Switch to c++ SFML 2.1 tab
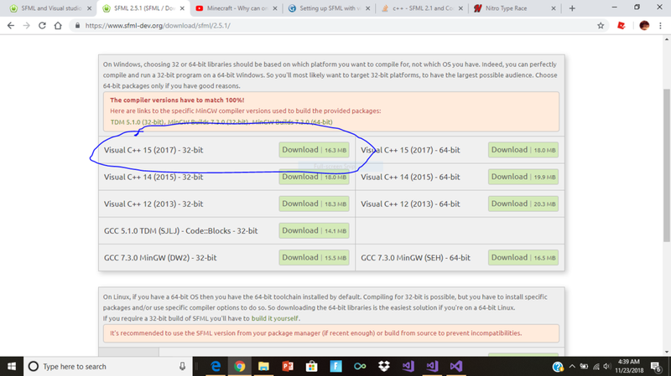This screenshot has height=376, width=671. pyautogui.click(x=422, y=8)
